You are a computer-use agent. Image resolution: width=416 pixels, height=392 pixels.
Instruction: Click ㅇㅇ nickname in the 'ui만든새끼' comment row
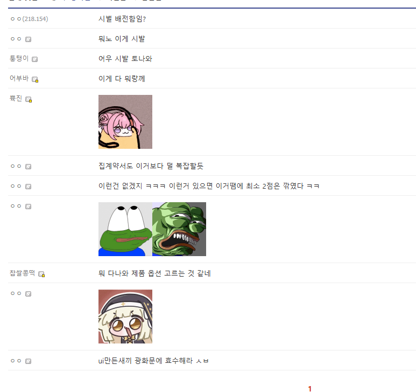click(16, 361)
